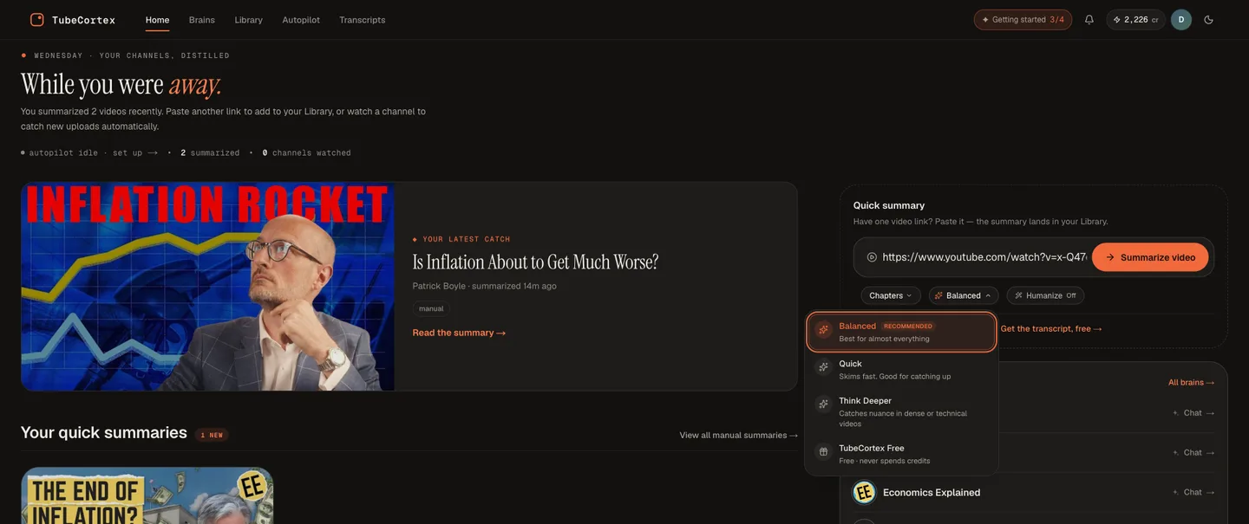Click Read the summary link

point(459,333)
